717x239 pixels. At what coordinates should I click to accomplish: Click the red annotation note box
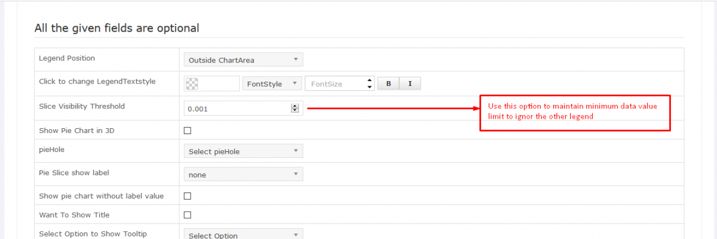pyautogui.click(x=575, y=111)
